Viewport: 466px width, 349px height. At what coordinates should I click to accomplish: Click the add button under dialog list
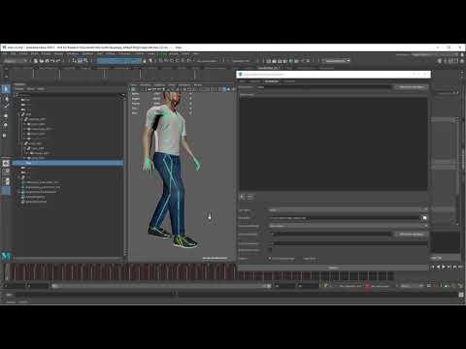pos(243,197)
